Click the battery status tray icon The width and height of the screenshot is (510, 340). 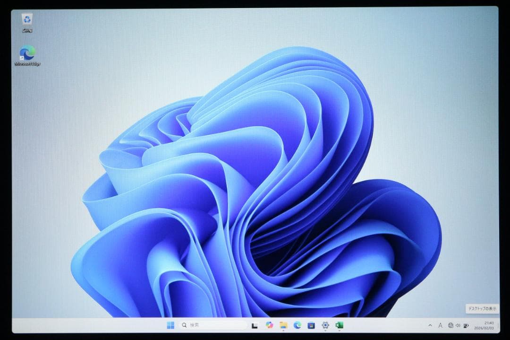pos(466,325)
